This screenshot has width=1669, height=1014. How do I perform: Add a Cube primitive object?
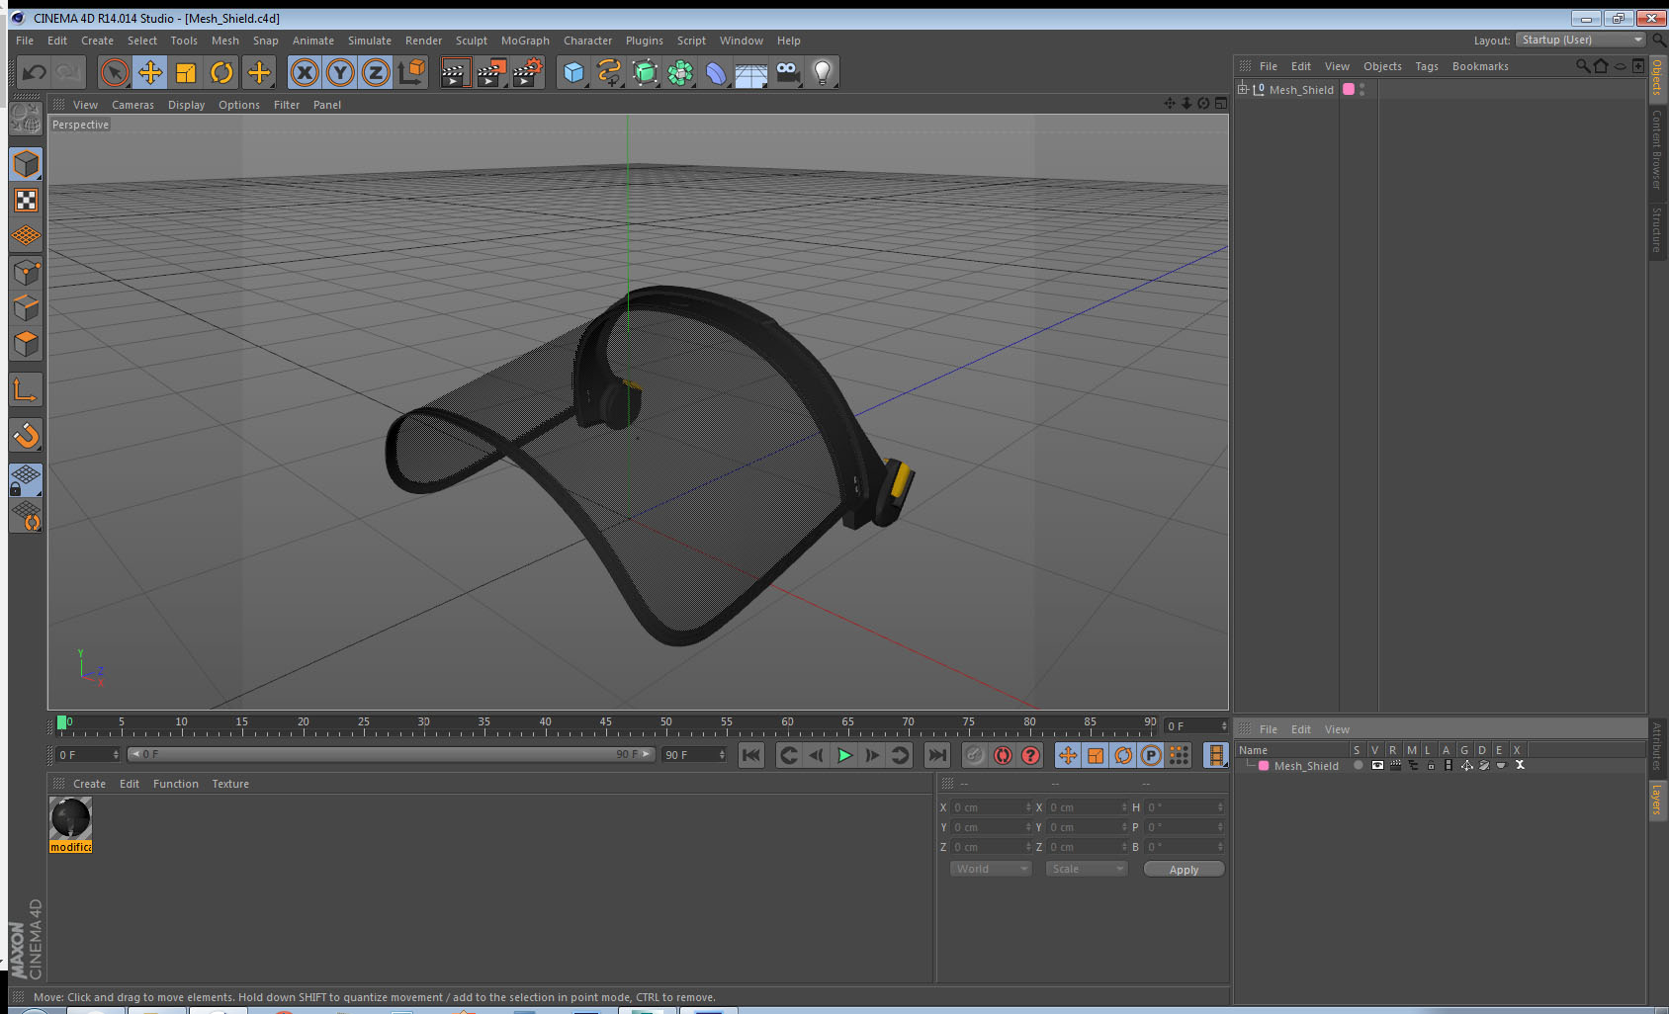tap(573, 72)
